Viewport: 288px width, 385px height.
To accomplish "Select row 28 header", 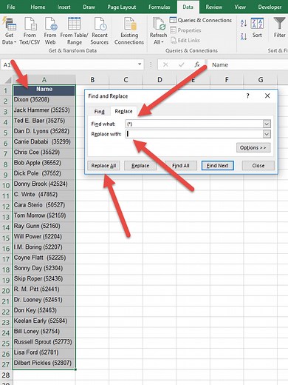I will pyautogui.click(x=6, y=375).
